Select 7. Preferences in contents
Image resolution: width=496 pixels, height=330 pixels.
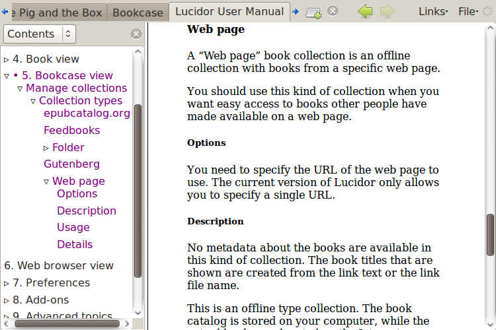(51, 282)
